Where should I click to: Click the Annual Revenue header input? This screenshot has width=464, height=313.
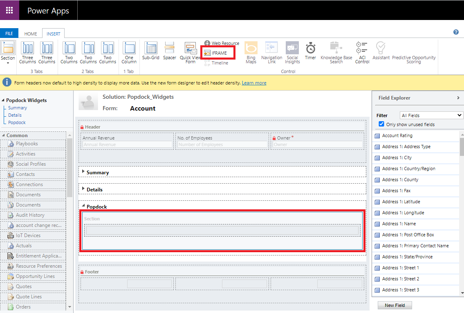point(127,144)
